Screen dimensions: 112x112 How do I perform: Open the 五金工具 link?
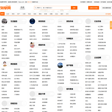pyautogui.click(x=100, y=33)
